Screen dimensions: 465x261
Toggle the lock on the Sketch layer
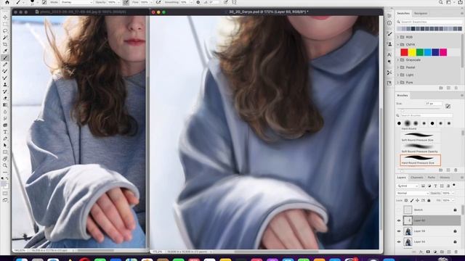pos(455,210)
